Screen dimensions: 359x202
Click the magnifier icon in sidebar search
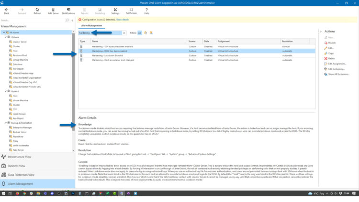click(x=67, y=21)
